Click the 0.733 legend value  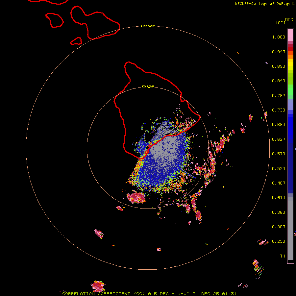click(x=279, y=110)
